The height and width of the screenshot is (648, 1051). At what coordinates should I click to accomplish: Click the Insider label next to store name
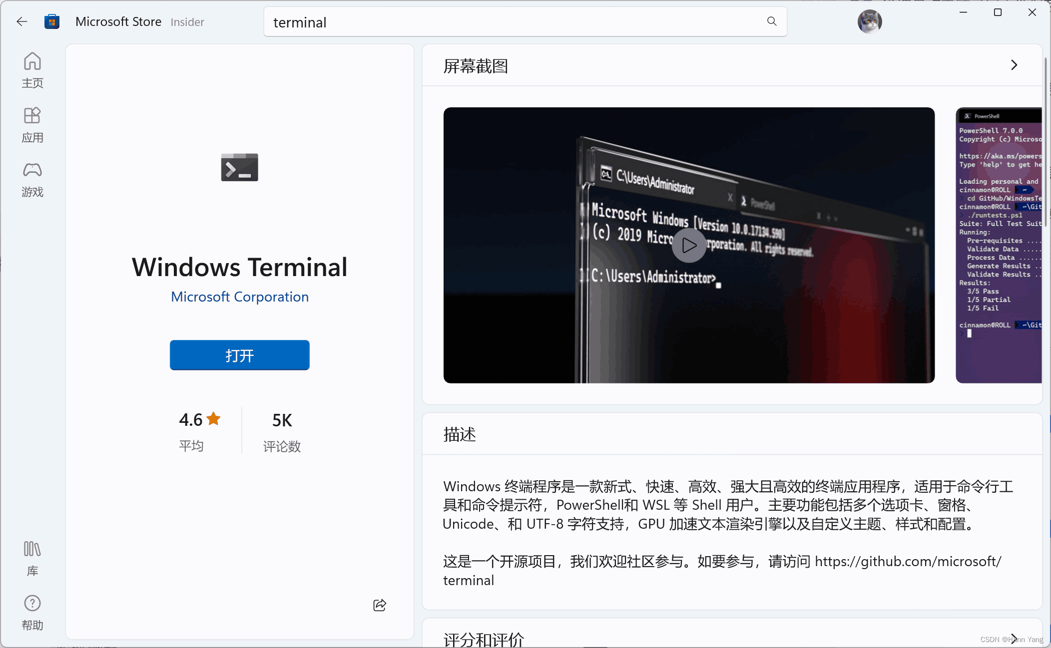(x=187, y=22)
